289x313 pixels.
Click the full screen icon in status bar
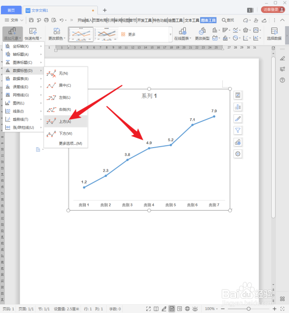149,309
